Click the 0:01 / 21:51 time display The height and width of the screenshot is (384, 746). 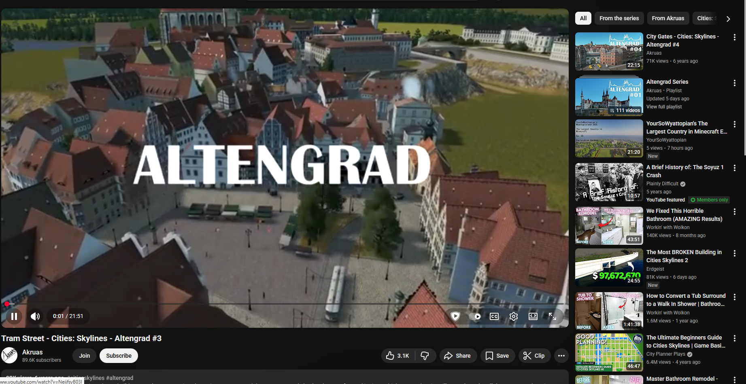[68, 316]
